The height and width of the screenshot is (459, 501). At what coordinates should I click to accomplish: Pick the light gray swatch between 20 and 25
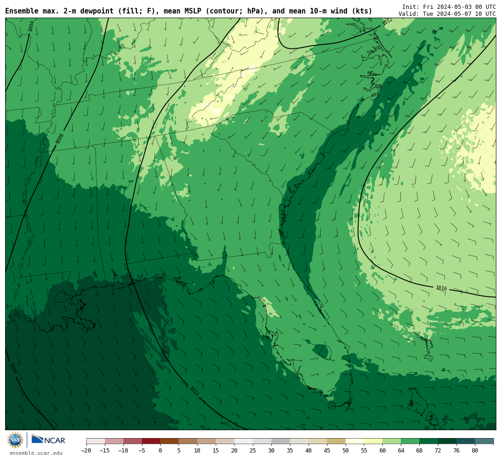pyautogui.click(x=244, y=441)
